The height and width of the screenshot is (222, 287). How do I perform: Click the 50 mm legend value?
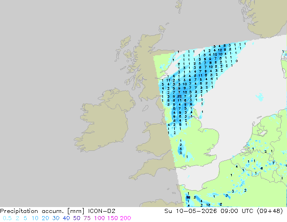[x=77, y=218]
